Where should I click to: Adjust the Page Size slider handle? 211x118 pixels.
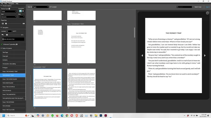[x=6, y=24]
